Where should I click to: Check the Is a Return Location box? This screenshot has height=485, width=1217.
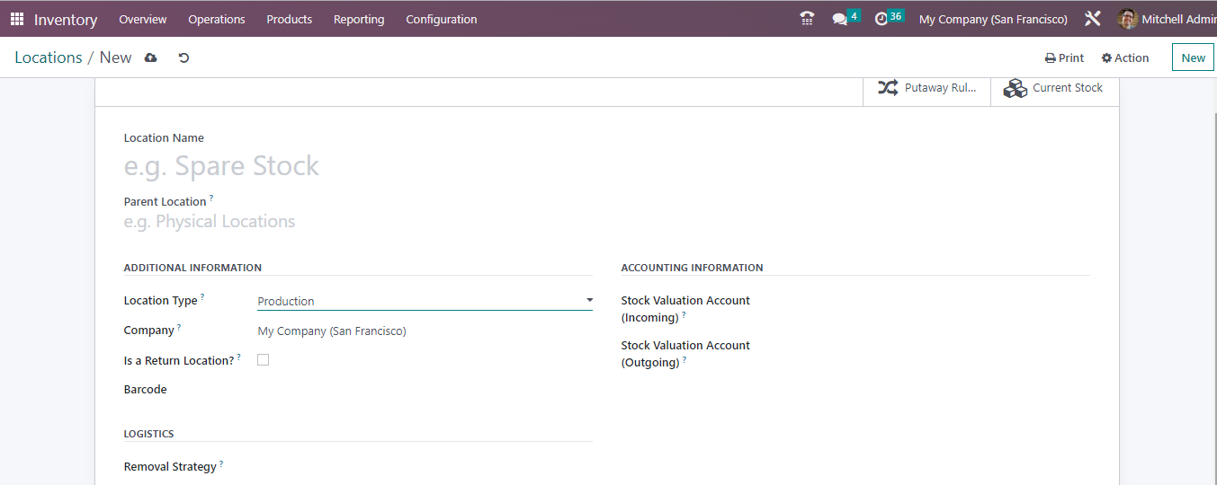click(264, 360)
